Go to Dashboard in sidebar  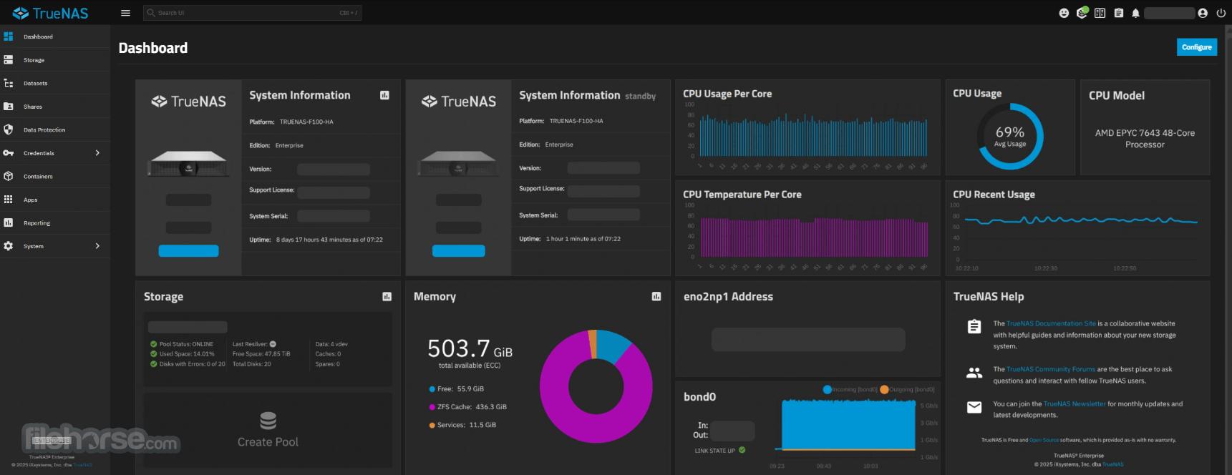55,36
